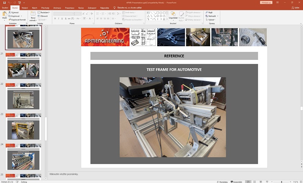Open the Animace ribbon tab
The image size is (303, 183).
tap(57, 7)
